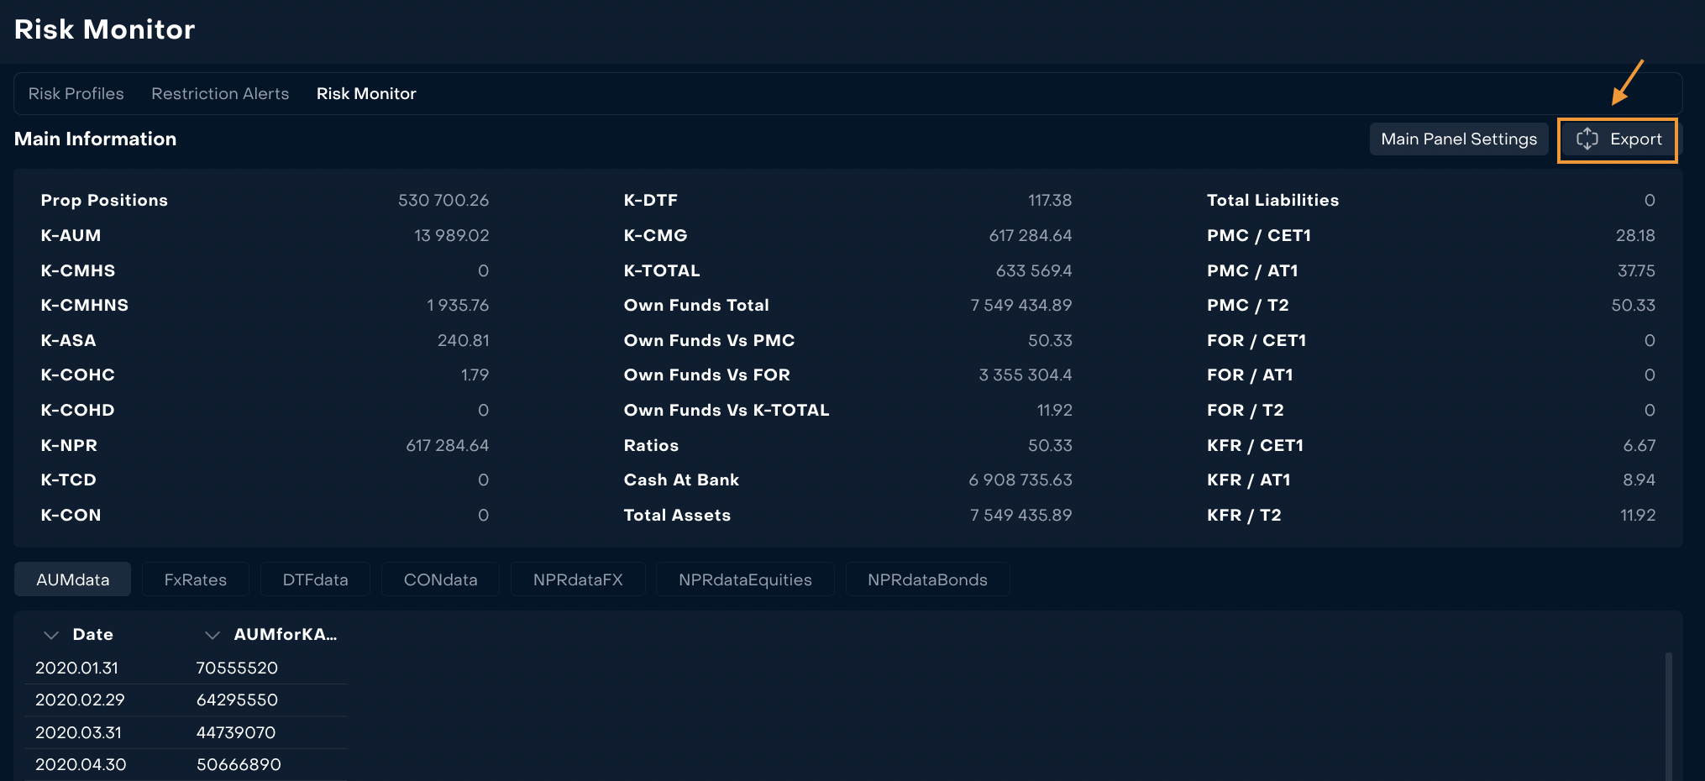Image resolution: width=1705 pixels, height=781 pixels.
Task: Click the Own Funds Total value
Action: (1020, 306)
